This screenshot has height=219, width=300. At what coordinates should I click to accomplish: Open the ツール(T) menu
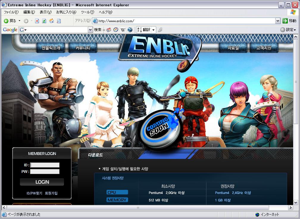coord(87,12)
